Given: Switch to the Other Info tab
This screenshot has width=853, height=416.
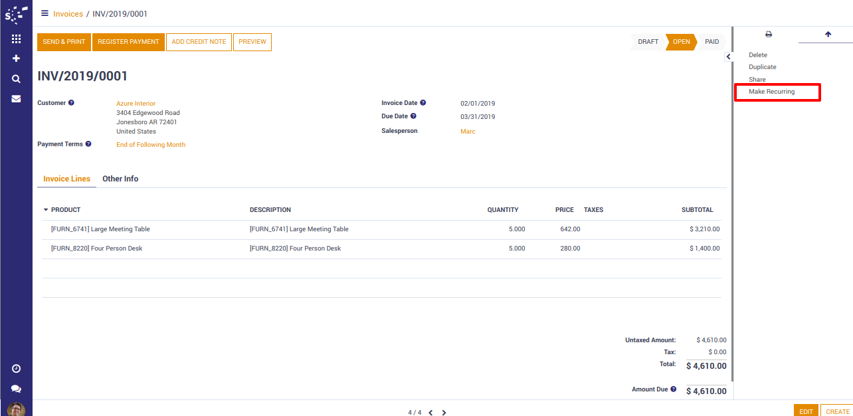Looking at the screenshot, I should click(120, 179).
